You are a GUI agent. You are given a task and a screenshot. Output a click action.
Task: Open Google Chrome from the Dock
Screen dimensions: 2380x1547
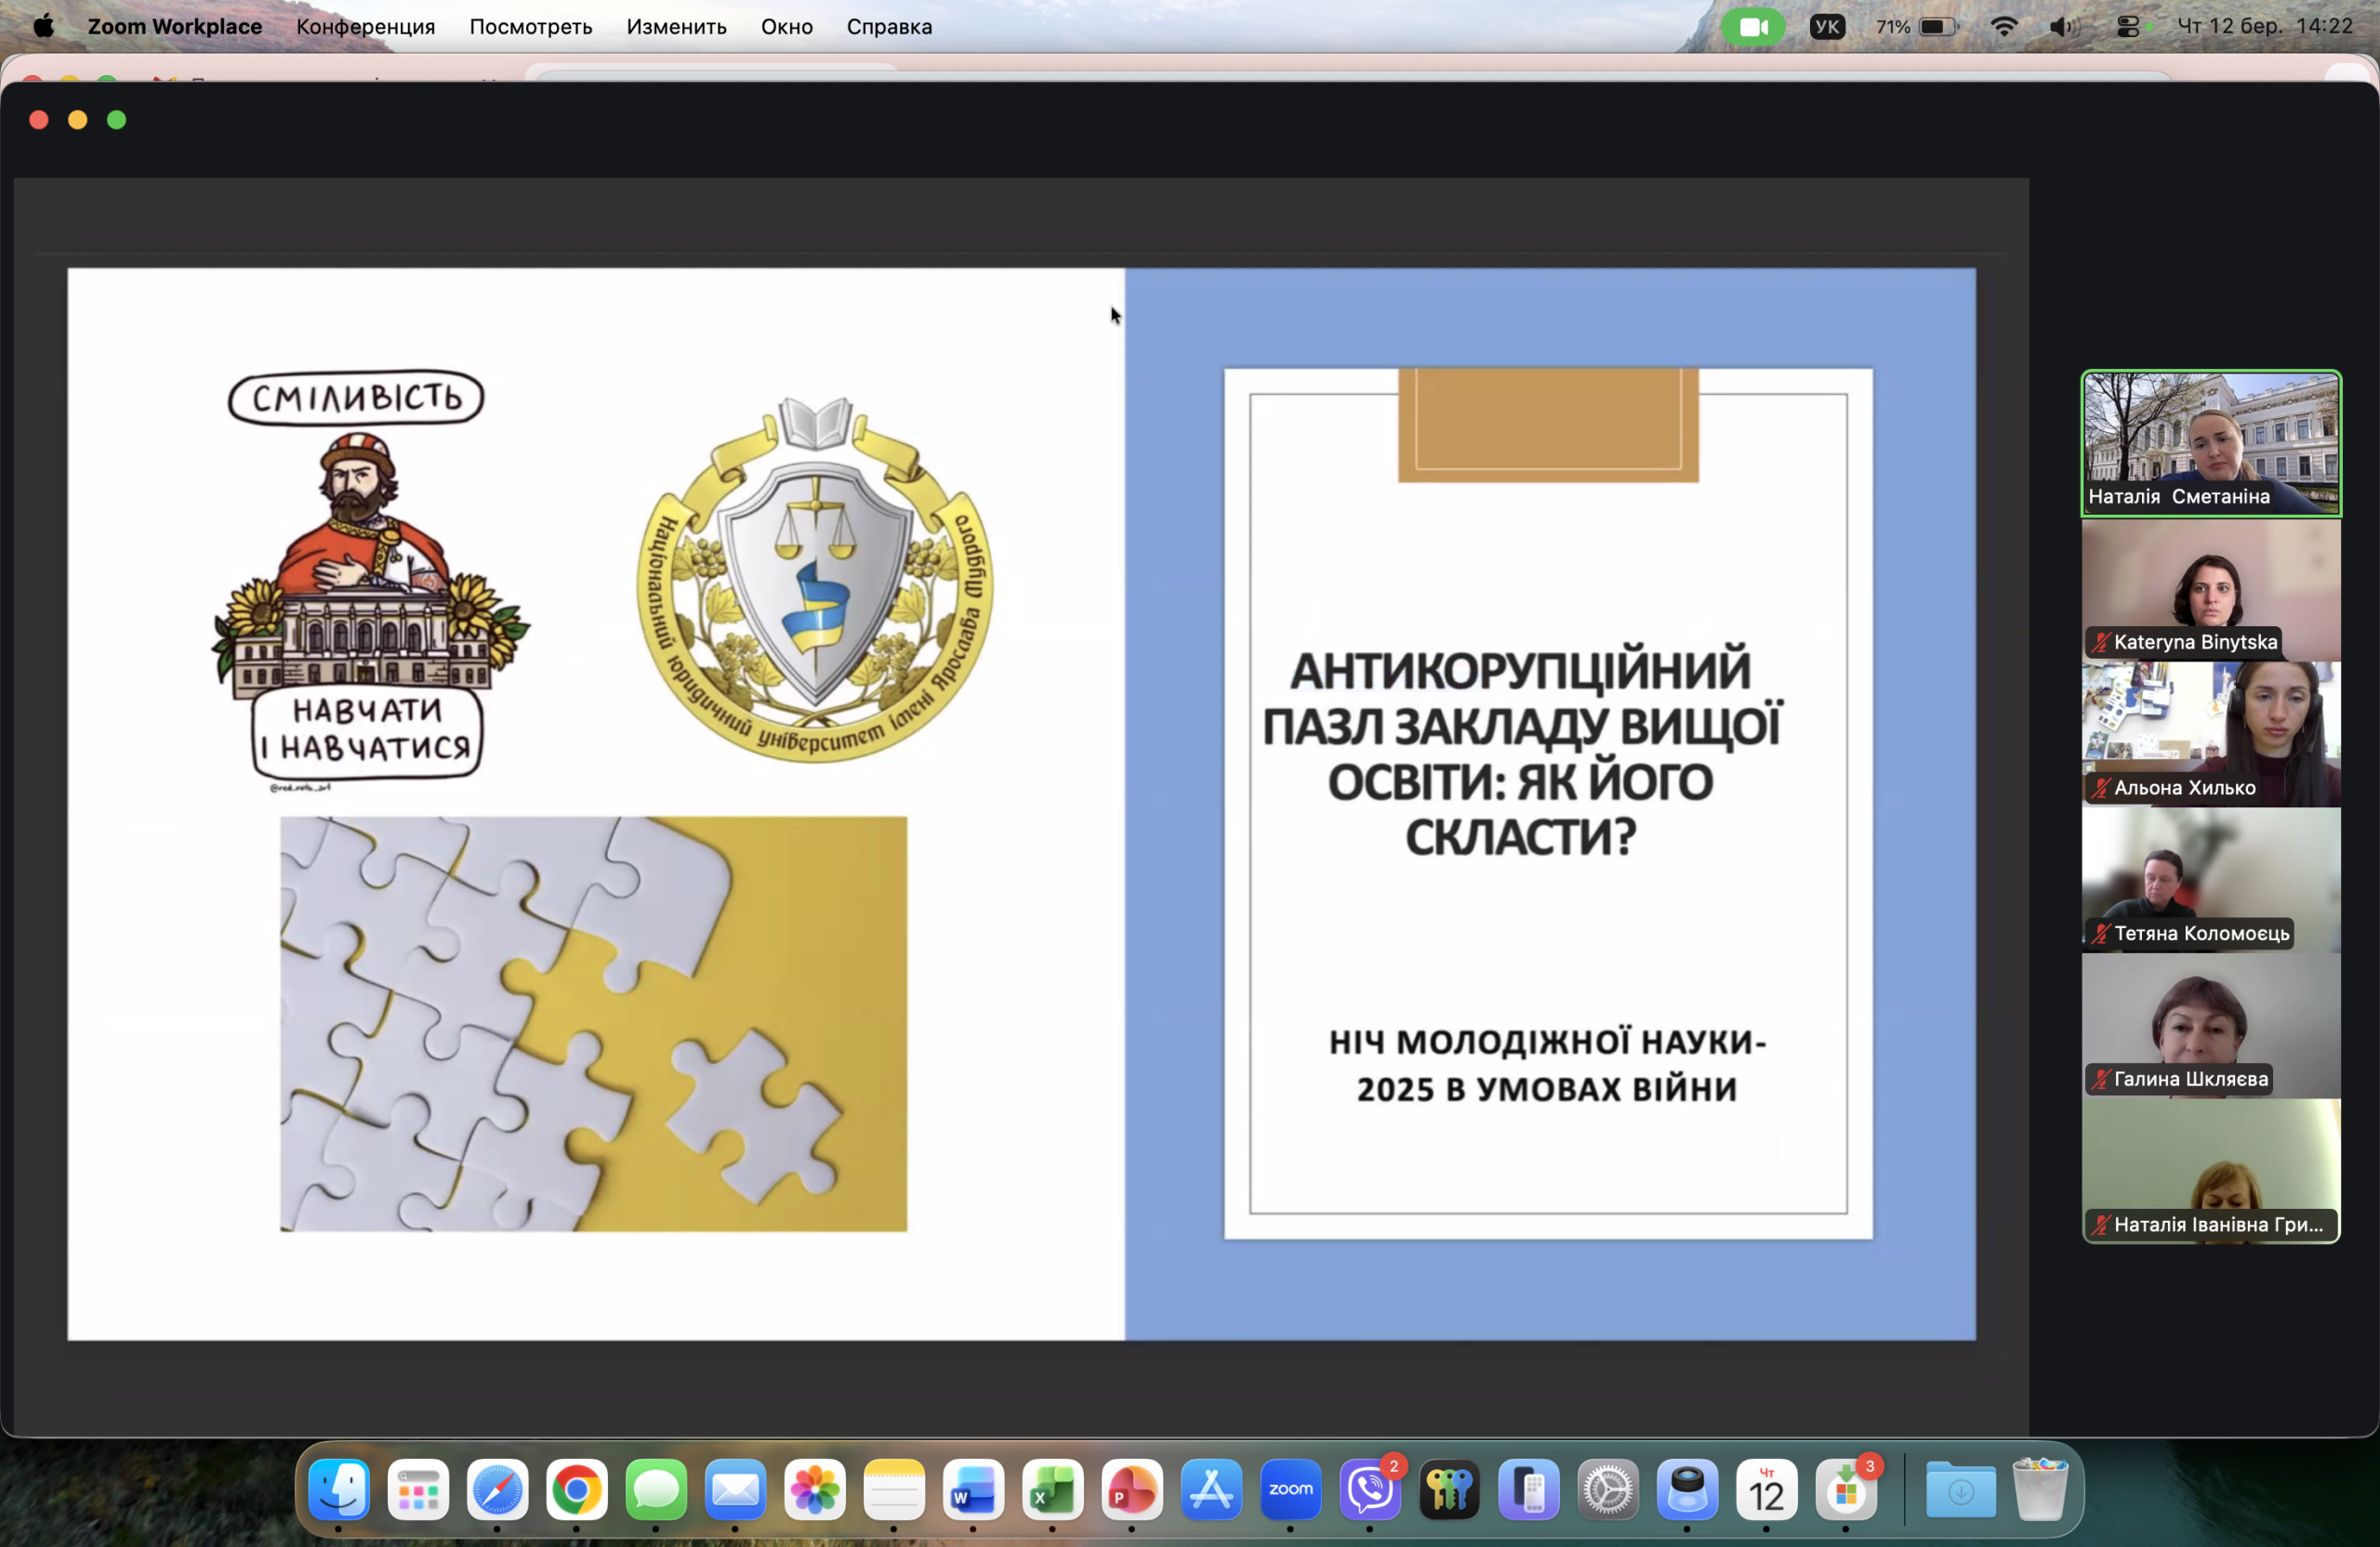(x=576, y=1489)
